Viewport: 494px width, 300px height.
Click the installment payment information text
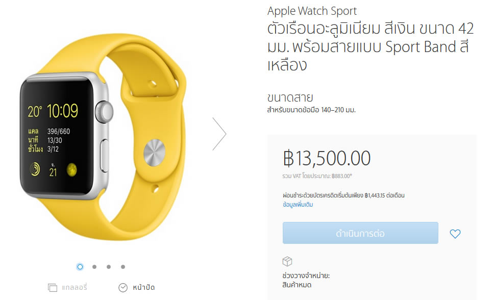pyautogui.click(x=343, y=195)
